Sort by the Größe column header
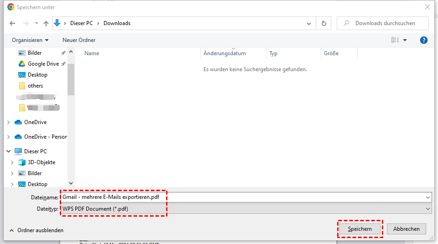Viewport: 438px width, 244px height. [331, 53]
